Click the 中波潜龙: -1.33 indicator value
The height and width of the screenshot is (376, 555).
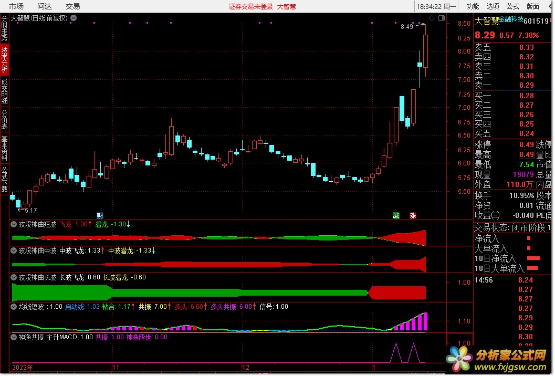[132, 250]
